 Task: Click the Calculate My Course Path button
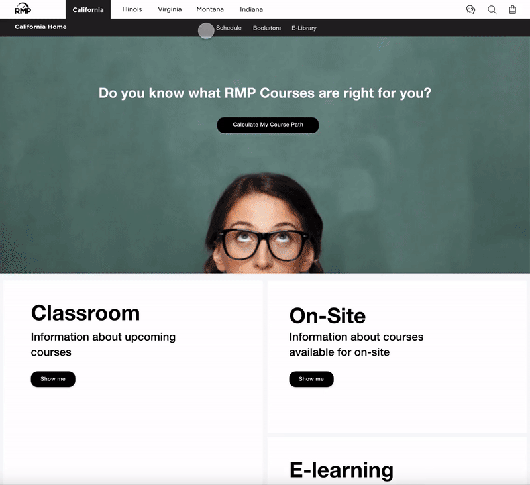pos(268,125)
